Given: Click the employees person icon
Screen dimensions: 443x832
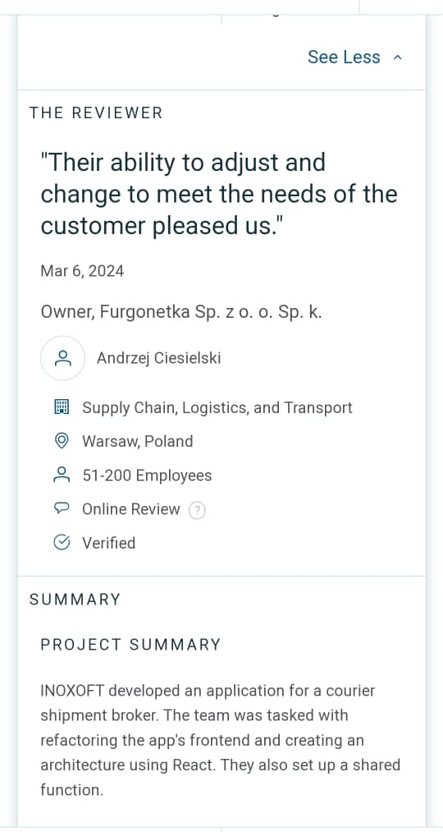Looking at the screenshot, I should point(62,475).
